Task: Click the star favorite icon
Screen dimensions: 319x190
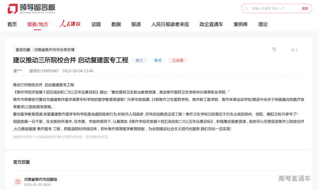Action: pos(293,50)
